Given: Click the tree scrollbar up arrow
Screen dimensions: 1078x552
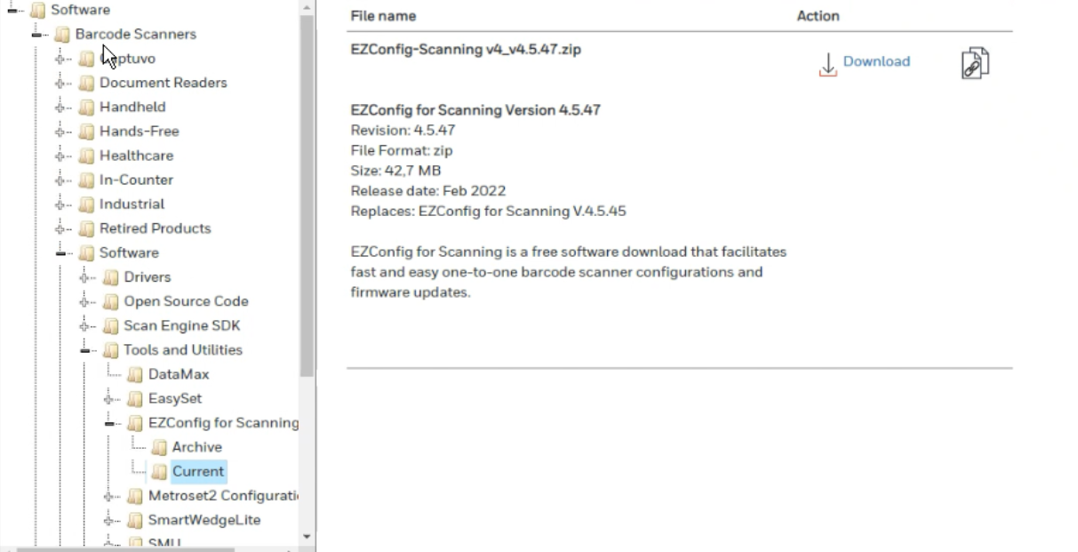Looking at the screenshot, I should tap(307, 6).
